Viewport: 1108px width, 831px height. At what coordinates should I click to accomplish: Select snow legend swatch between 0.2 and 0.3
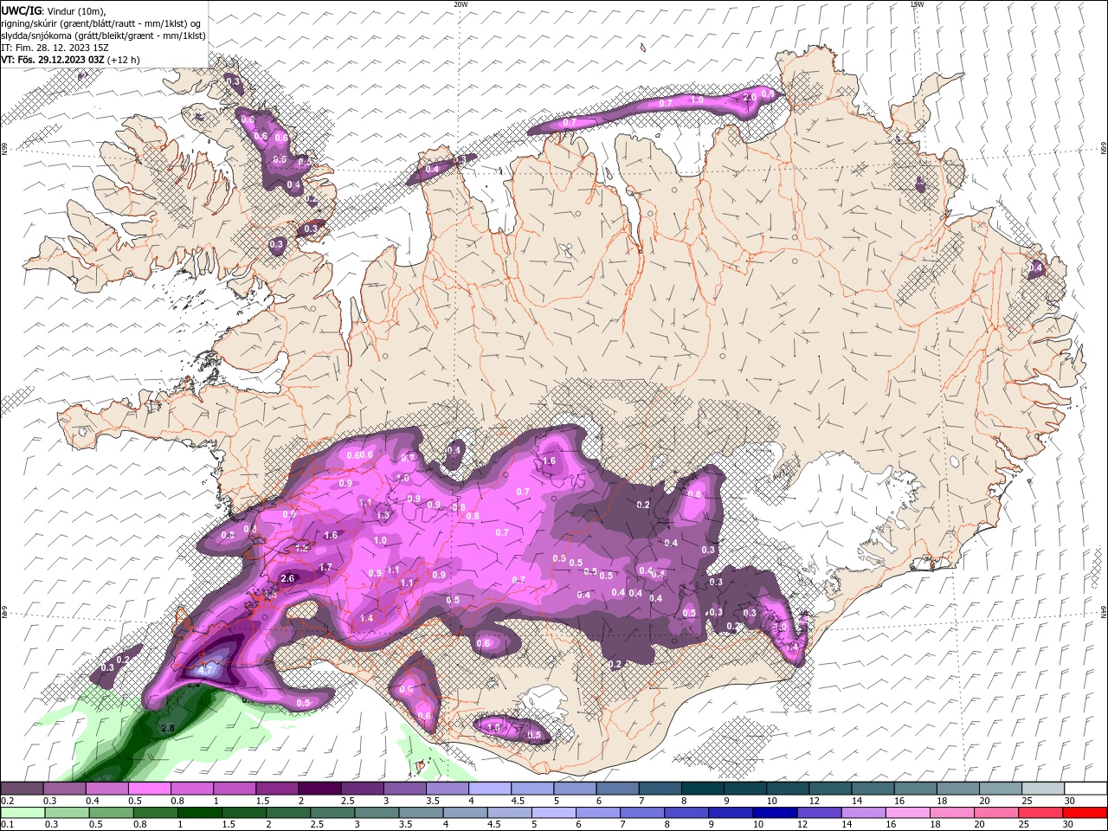22,789
